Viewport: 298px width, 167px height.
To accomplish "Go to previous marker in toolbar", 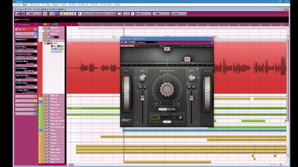I will (x=50, y=14).
